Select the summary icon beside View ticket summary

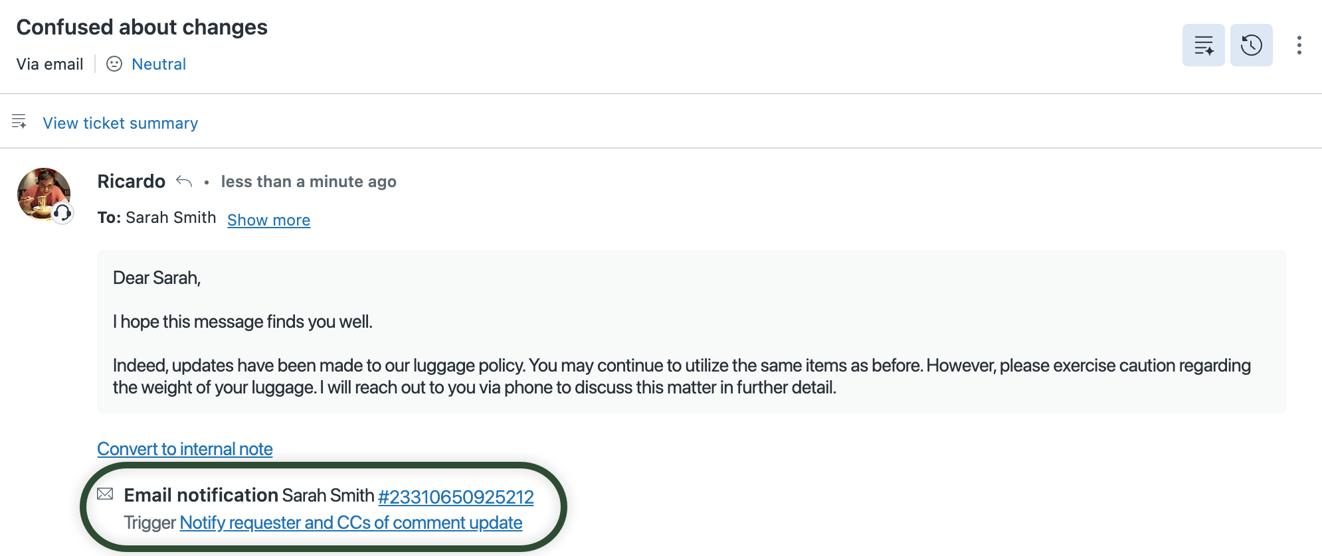(19, 122)
